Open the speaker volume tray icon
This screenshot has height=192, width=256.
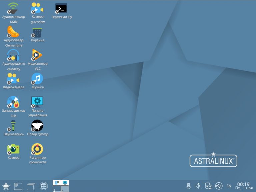[x=198, y=186]
